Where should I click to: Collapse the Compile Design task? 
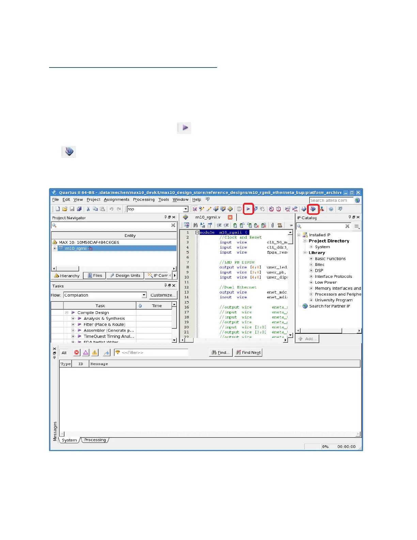coord(67,313)
